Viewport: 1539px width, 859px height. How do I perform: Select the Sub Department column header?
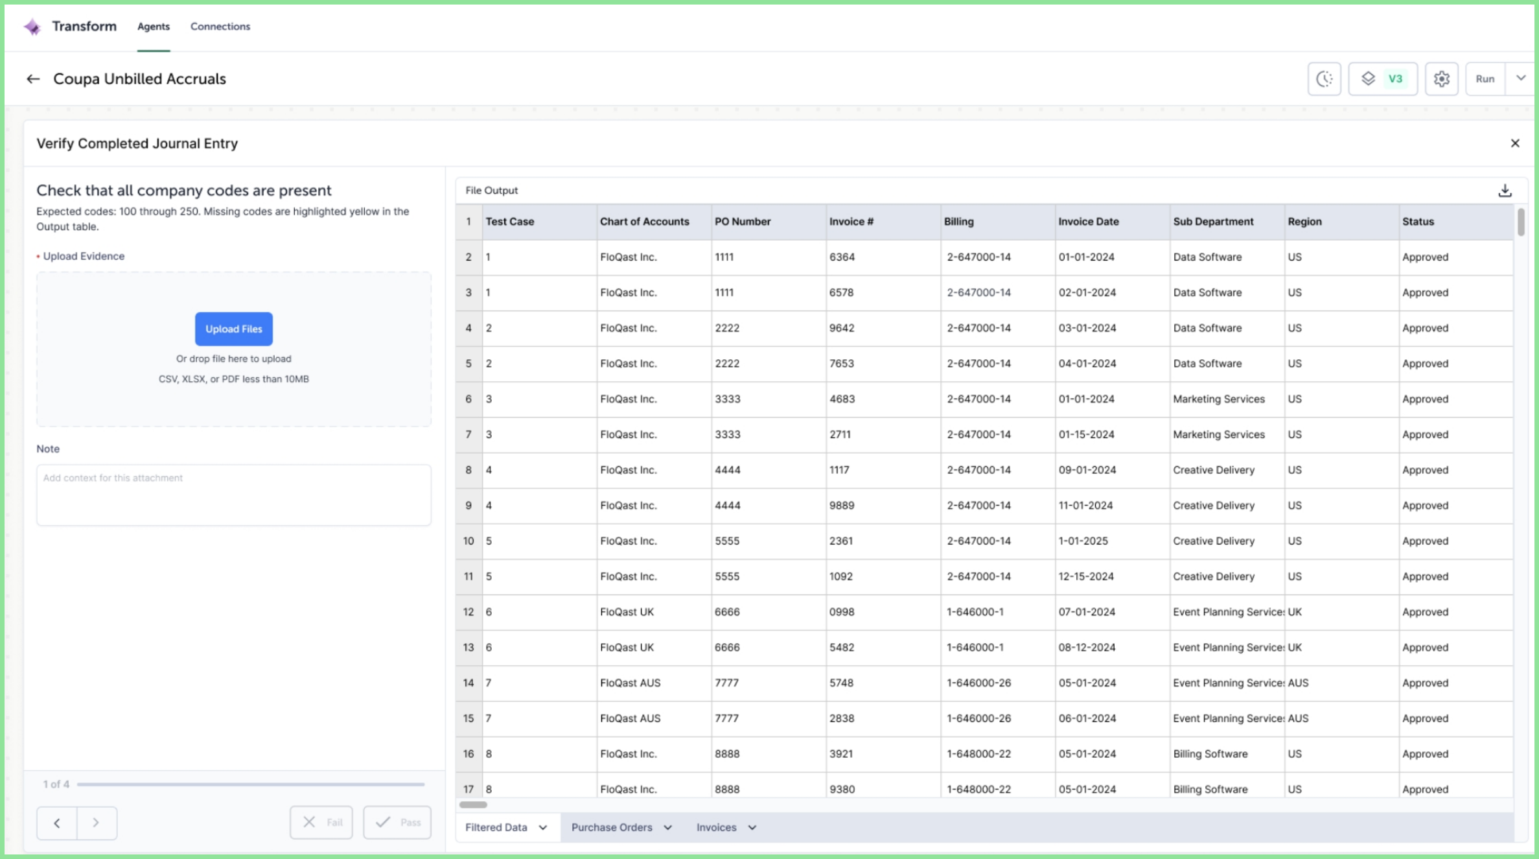point(1227,222)
